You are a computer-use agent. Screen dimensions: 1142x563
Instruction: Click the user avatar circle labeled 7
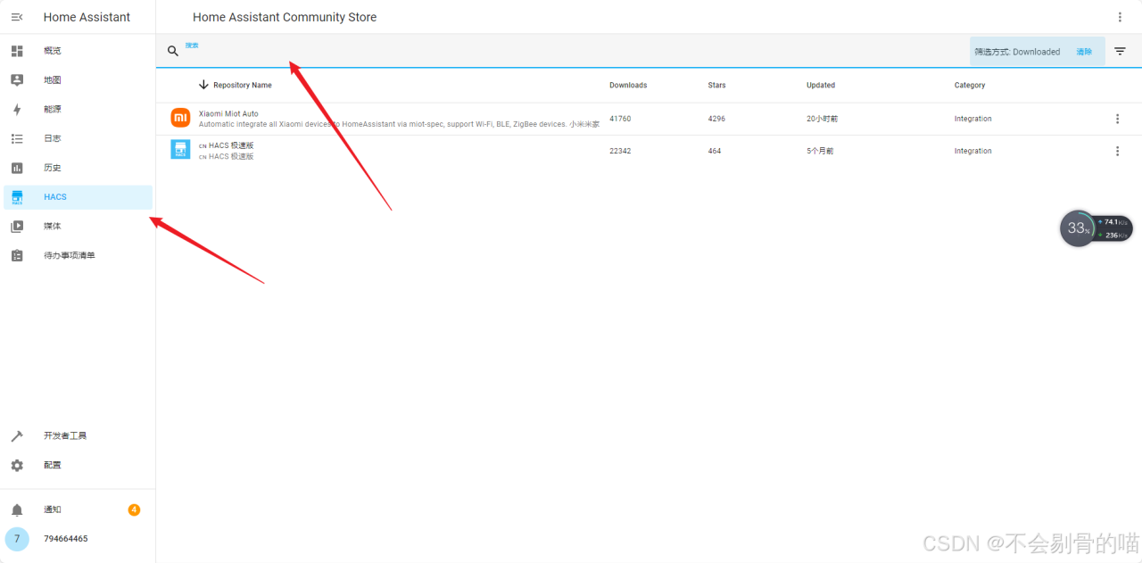[17, 539]
